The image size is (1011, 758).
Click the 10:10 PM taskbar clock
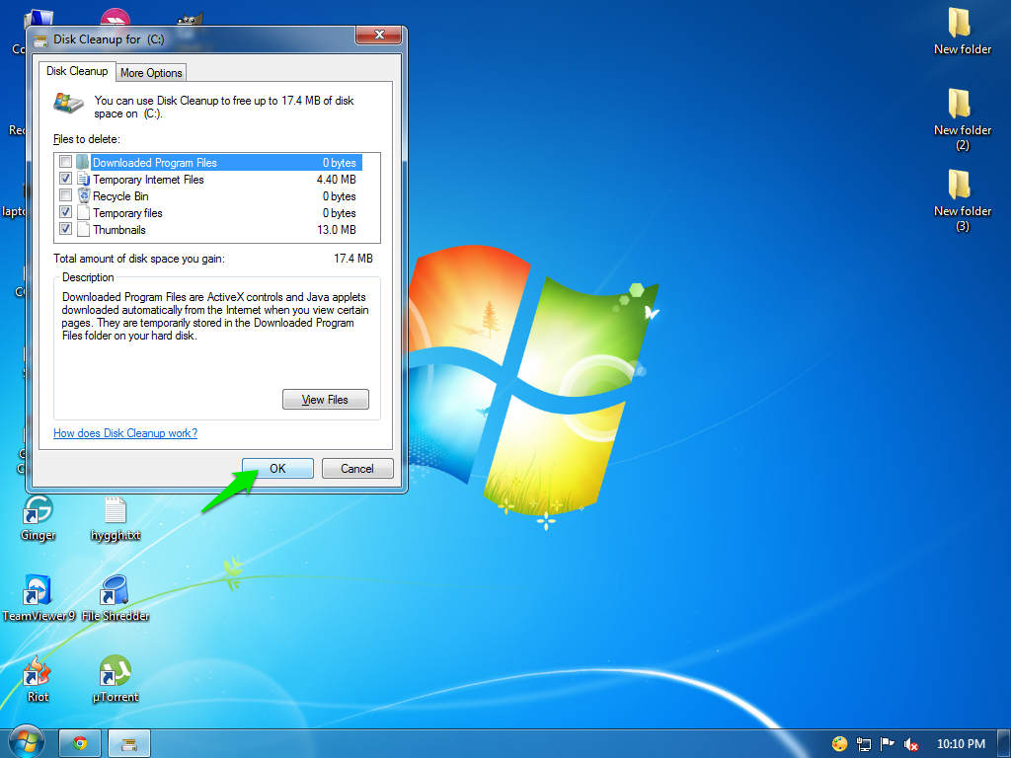click(x=961, y=744)
